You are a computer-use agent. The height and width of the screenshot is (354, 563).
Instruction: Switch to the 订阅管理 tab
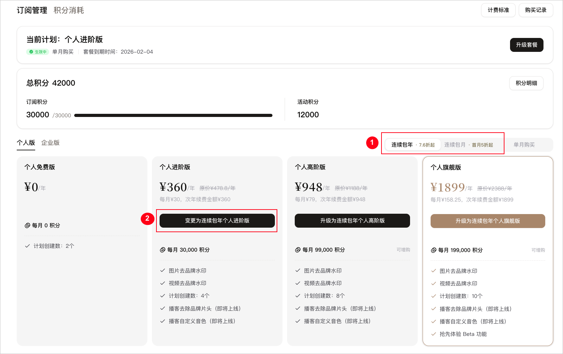coord(32,10)
